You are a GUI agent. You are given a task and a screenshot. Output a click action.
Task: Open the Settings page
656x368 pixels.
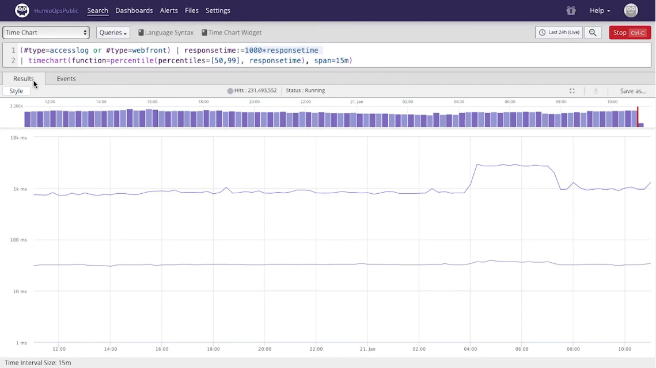coord(218,10)
